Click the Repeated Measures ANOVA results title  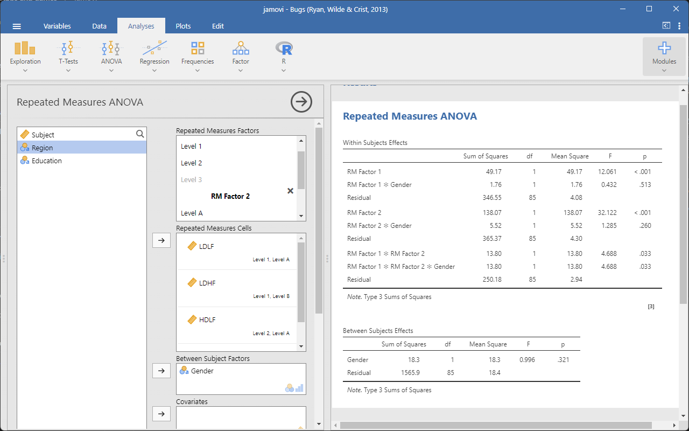[x=410, y=116]
